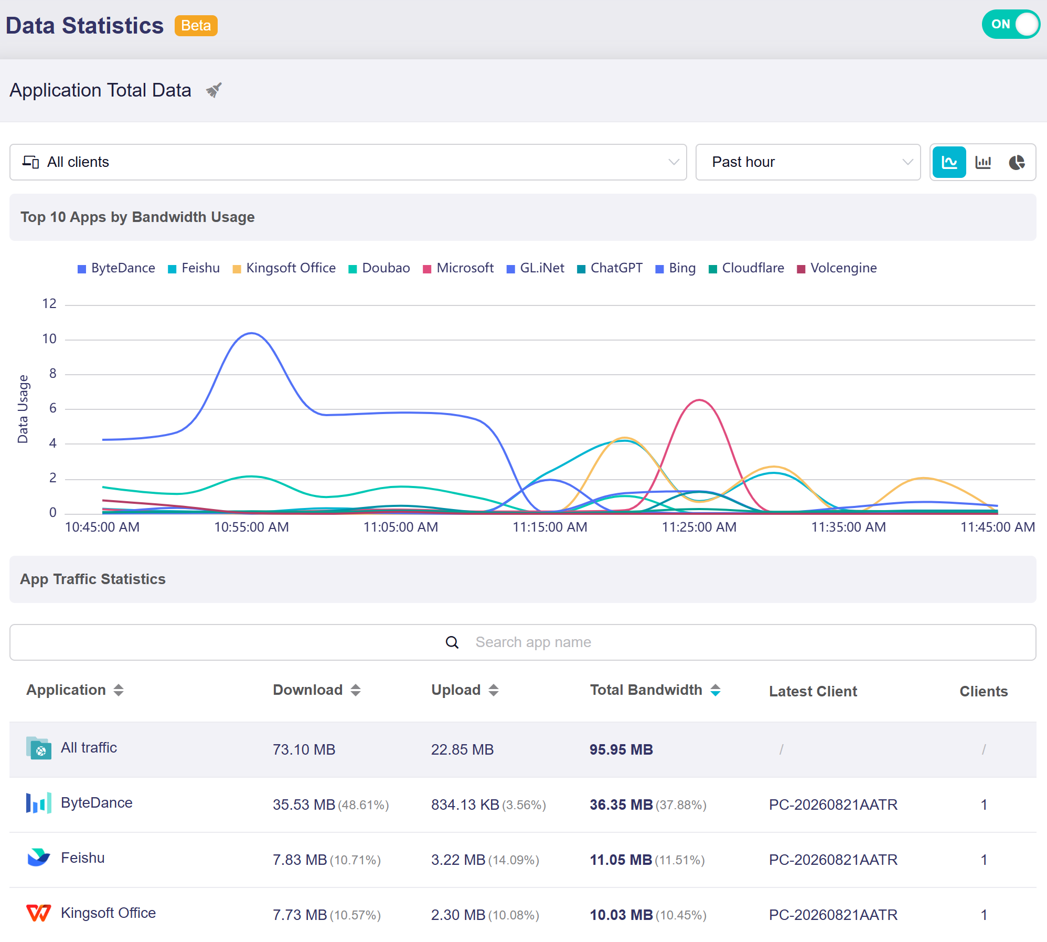The height and width of the screenshot is (942, 1047).
Task: Click the search magnifier icon
Action: pyautogui.click(x=452, y=642)
